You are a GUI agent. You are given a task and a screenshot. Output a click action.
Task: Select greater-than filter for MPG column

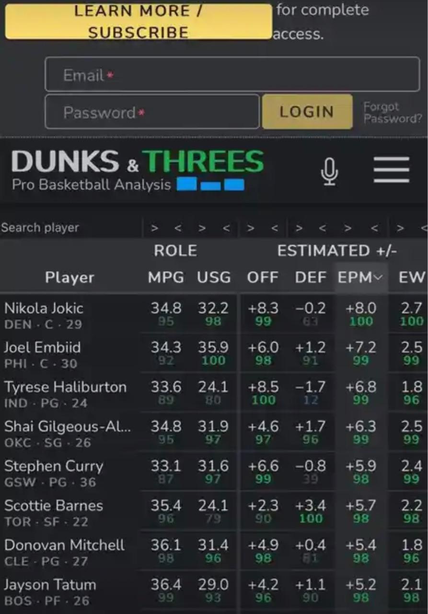[x=154, y=228]
